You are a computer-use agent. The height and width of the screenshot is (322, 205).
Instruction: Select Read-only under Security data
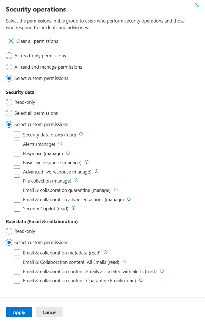tap(9, 102)
